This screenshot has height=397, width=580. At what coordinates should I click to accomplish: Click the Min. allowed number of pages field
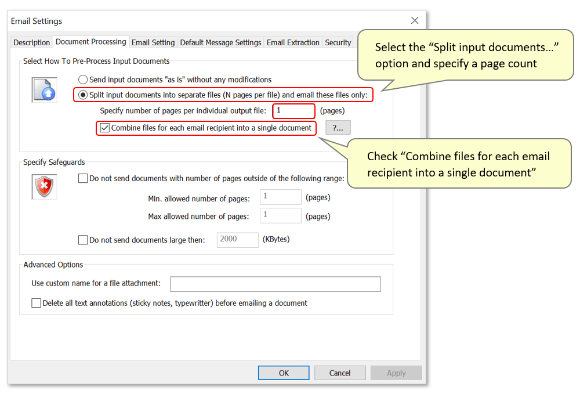click(281, 197)
